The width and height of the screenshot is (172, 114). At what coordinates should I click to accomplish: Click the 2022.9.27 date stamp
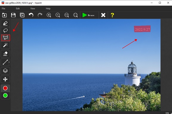(142, 29)
